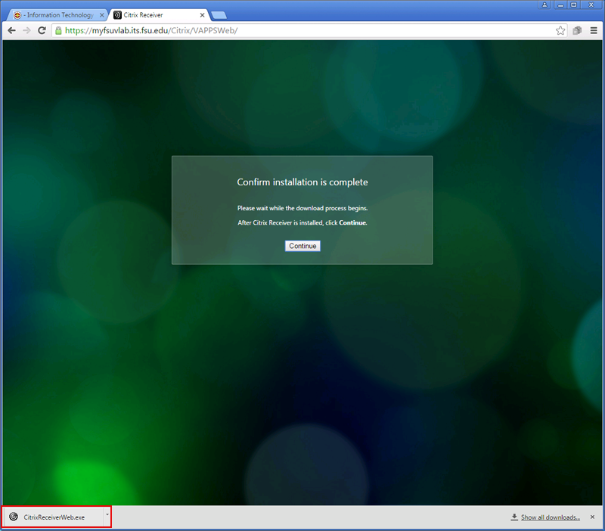
Task: Expand the CitrixReceiverWeb.exe download options arrow
Action: pyautogui.click(x=107, y=515)
